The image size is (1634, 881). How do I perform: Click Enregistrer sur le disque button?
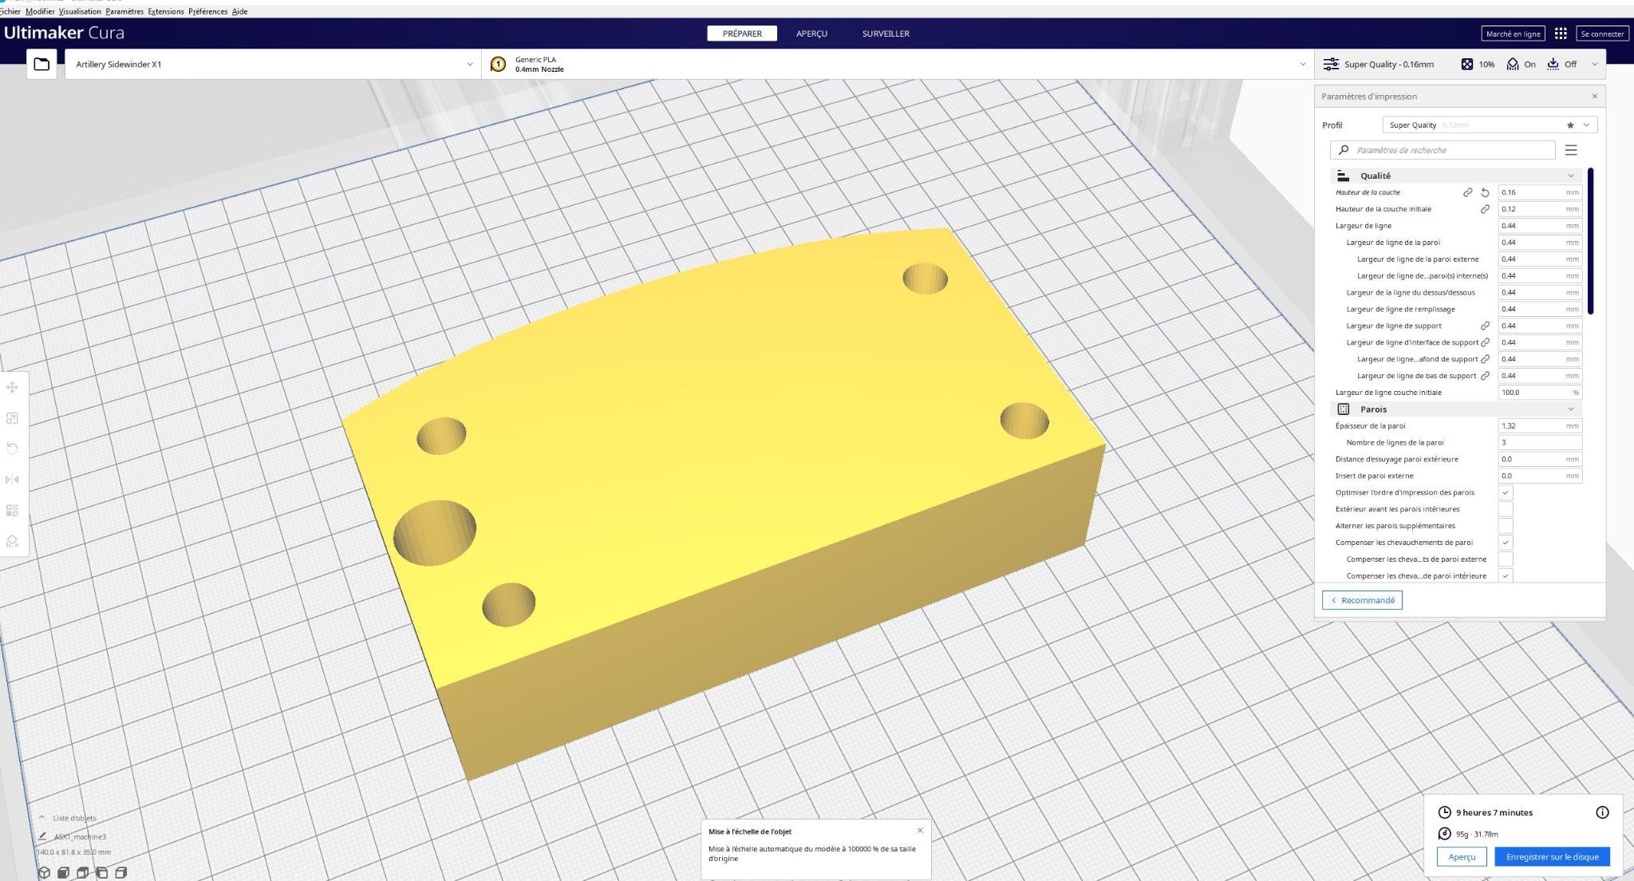(x=1552, y=856)
